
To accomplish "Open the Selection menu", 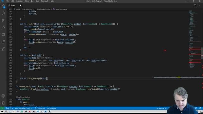I will point(19,1).
